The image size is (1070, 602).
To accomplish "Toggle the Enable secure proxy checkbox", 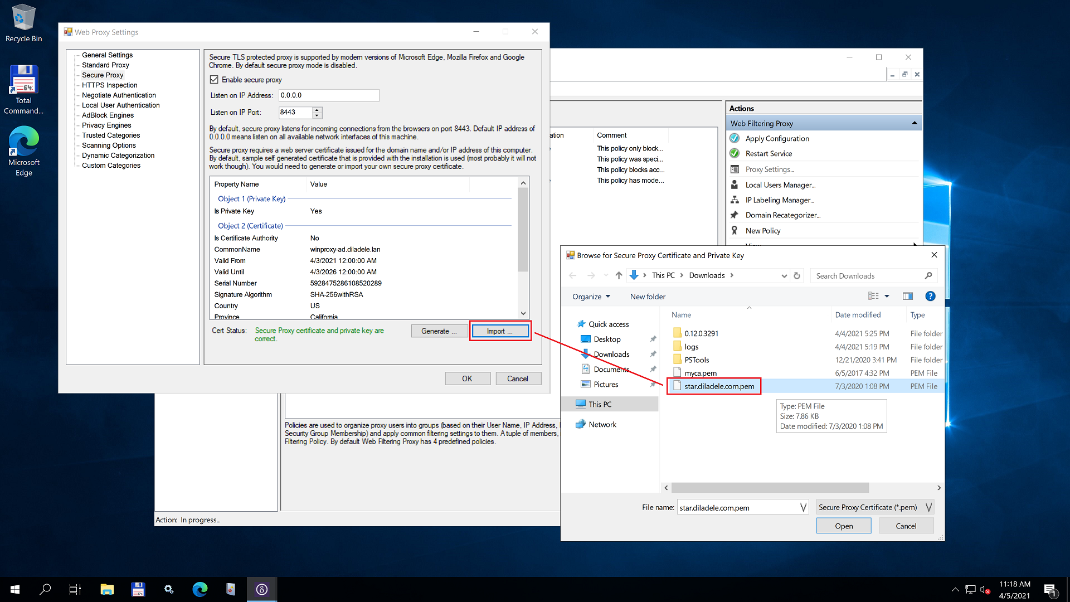I will [x=214, y=80].
